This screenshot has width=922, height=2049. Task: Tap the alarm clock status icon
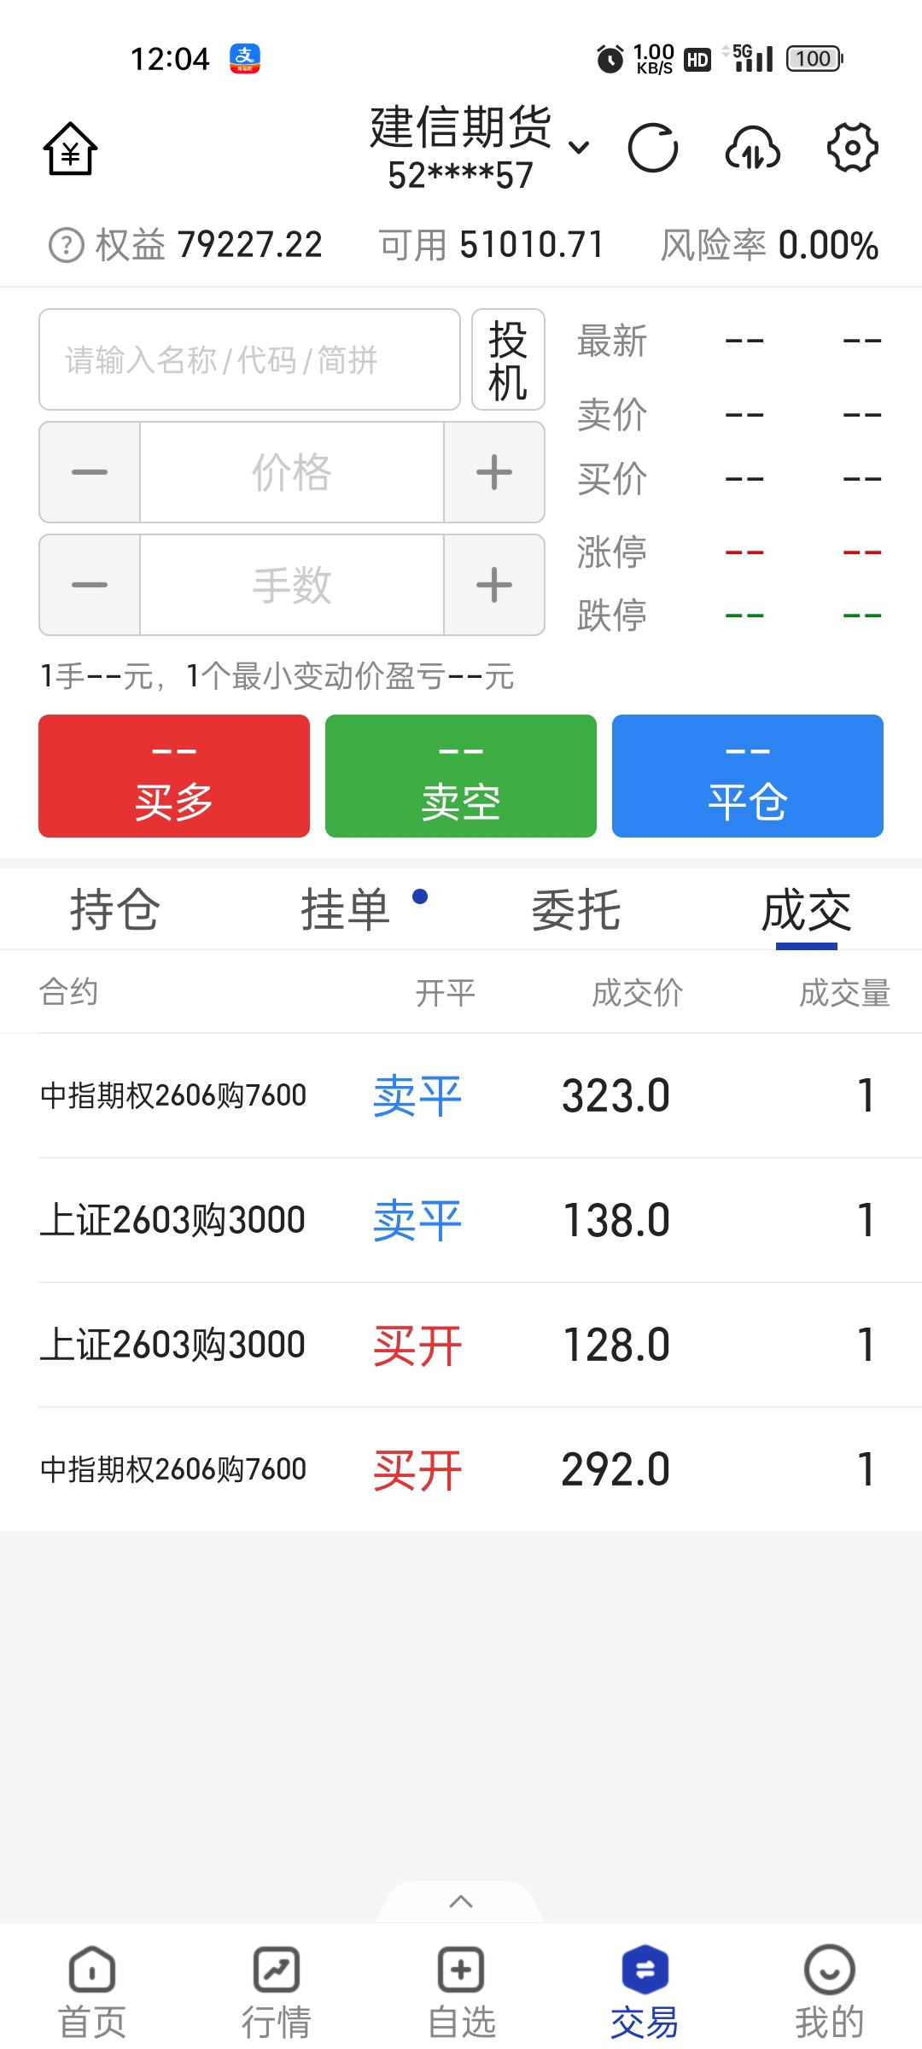610,59
